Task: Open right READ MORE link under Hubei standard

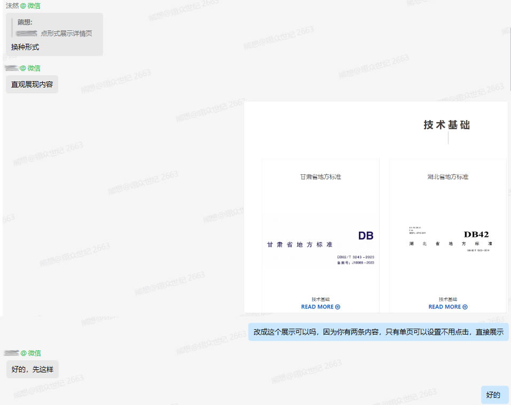Action: (445, 307)
